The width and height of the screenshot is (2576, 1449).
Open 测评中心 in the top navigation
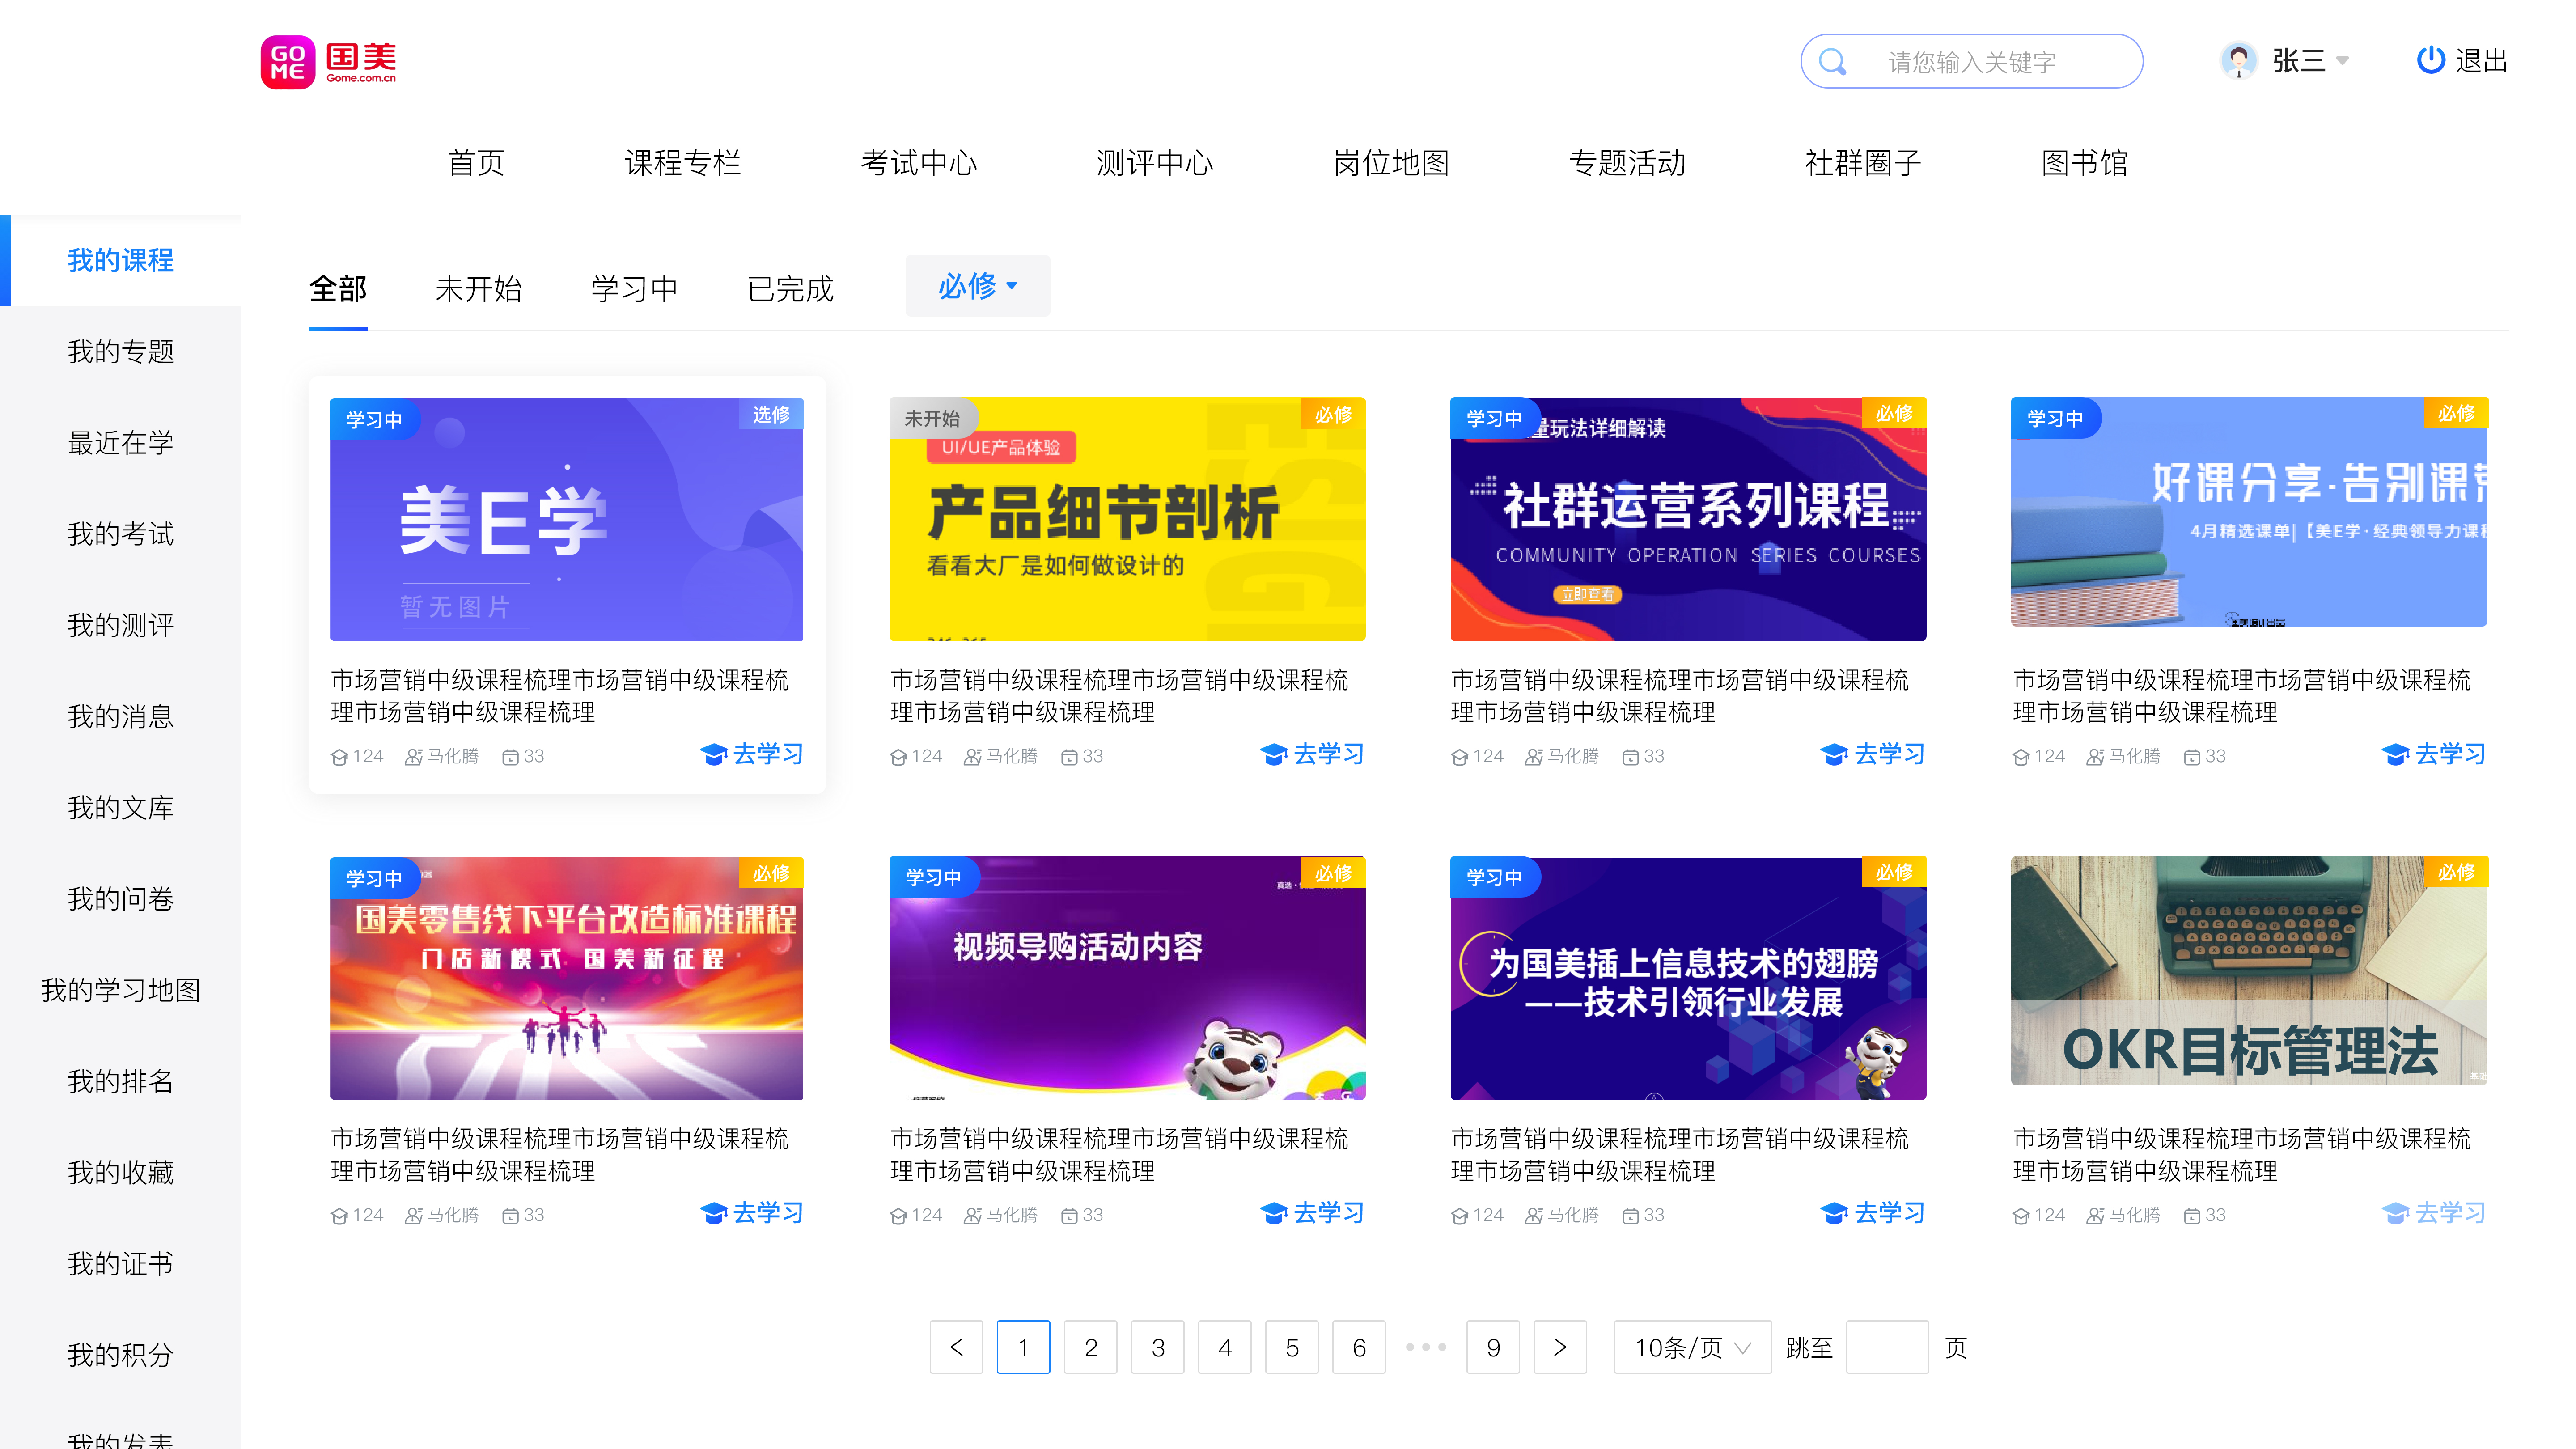coord(1155,163)
